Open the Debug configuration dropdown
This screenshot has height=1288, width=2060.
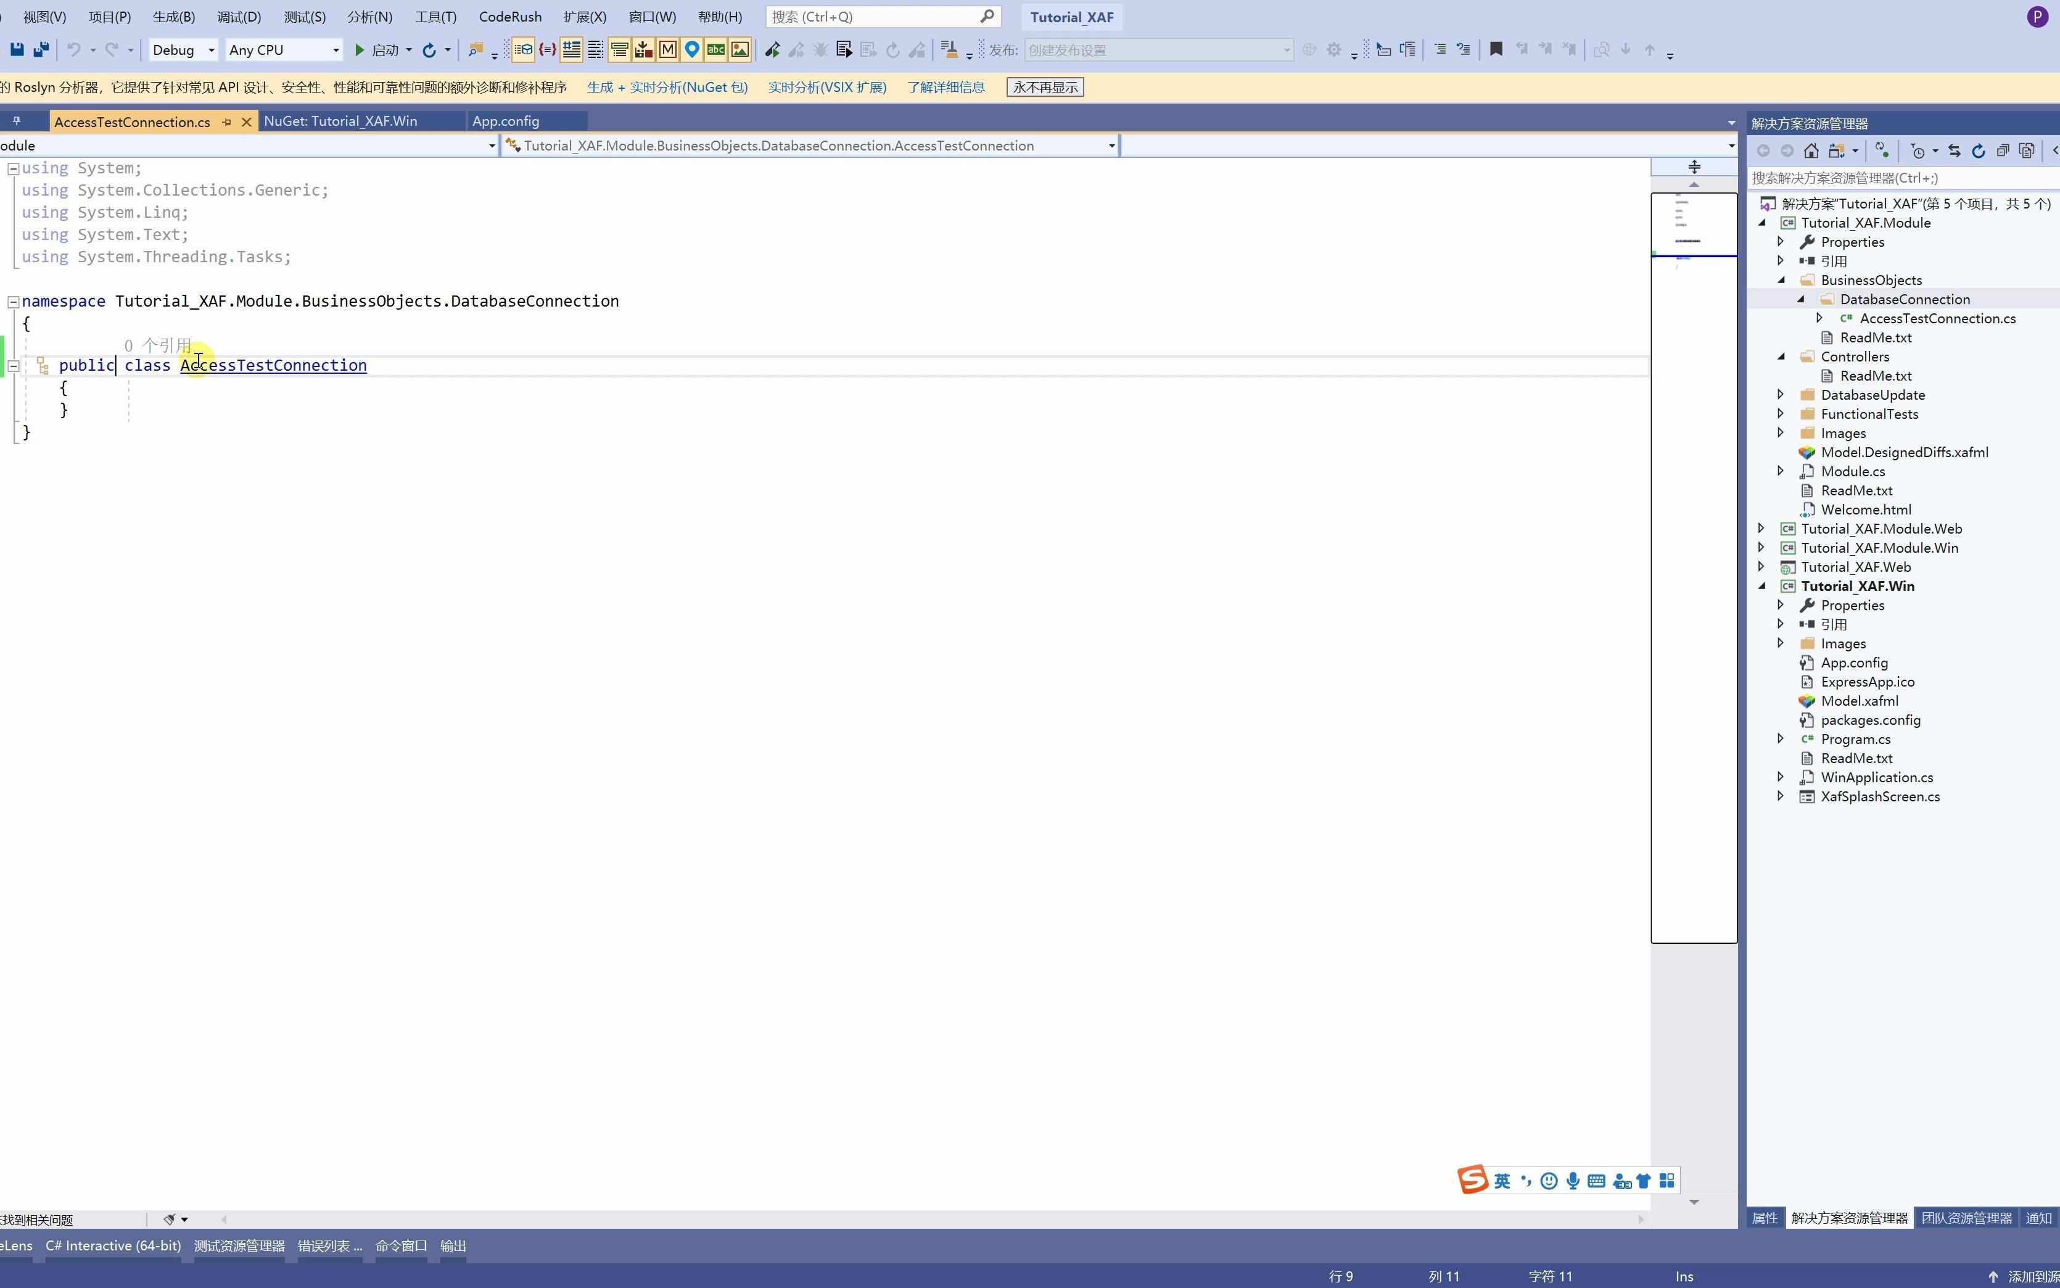point(183,50)
